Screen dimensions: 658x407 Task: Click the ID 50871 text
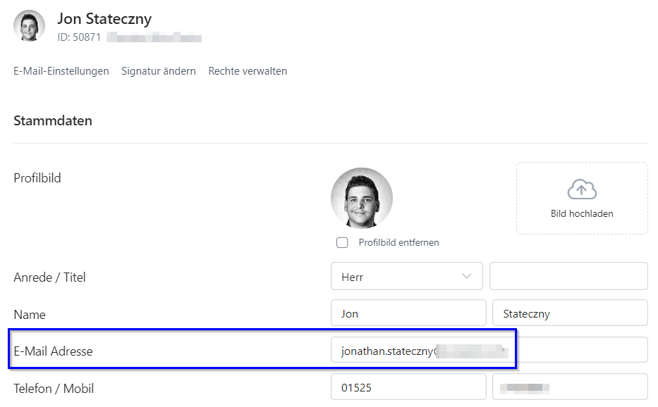point(79,37)
